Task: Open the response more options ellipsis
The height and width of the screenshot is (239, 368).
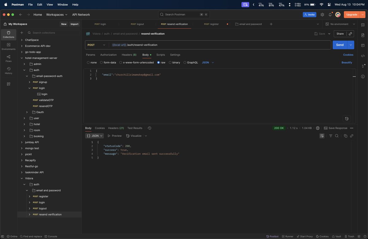Action: (352, 128)
